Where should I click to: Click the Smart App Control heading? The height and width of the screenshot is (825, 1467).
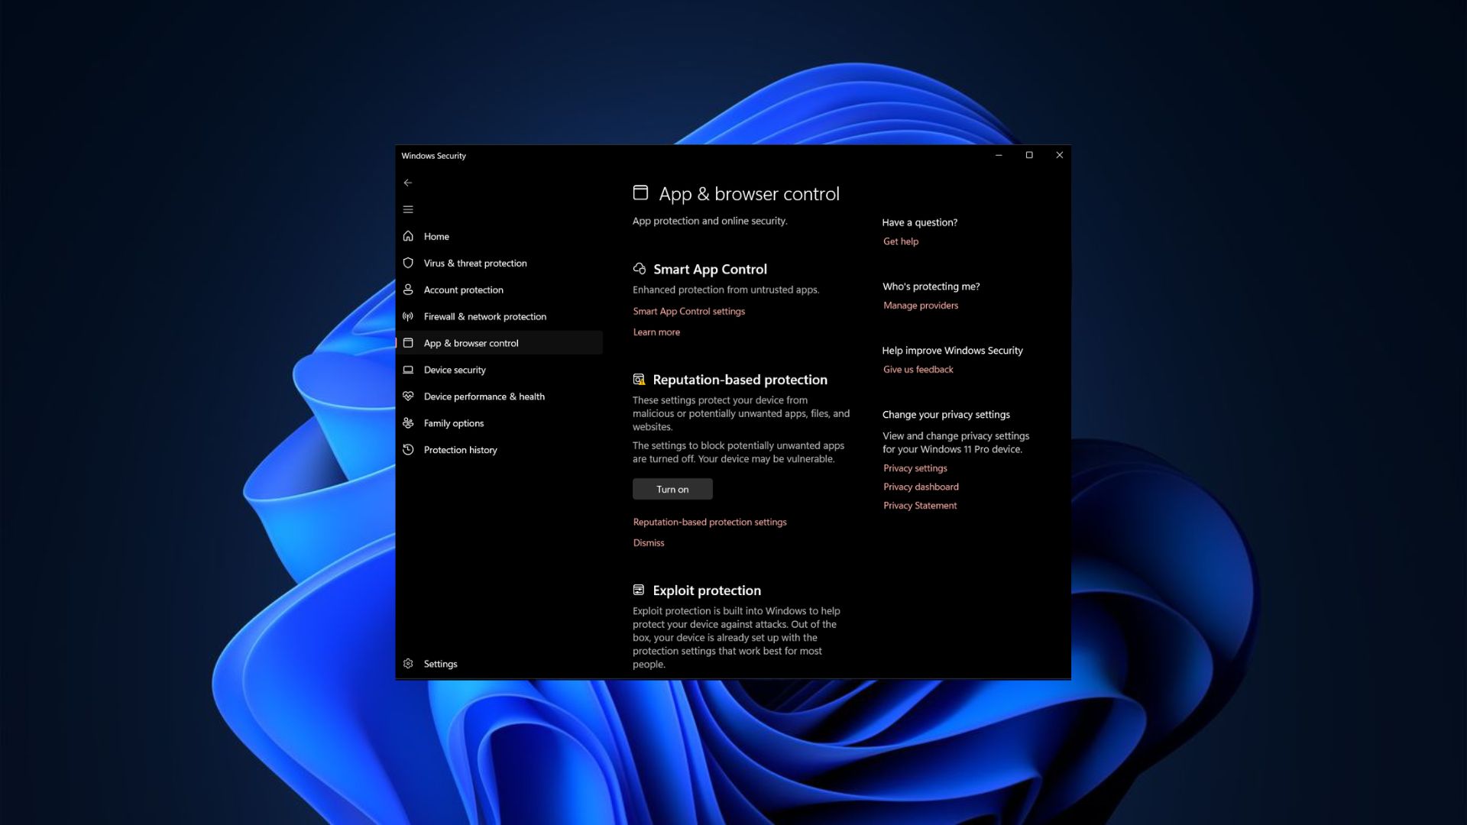(x=710, y=269)
